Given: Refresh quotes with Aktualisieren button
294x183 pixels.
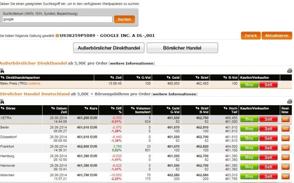Looking at the screenshot, I should click(277, 36).
